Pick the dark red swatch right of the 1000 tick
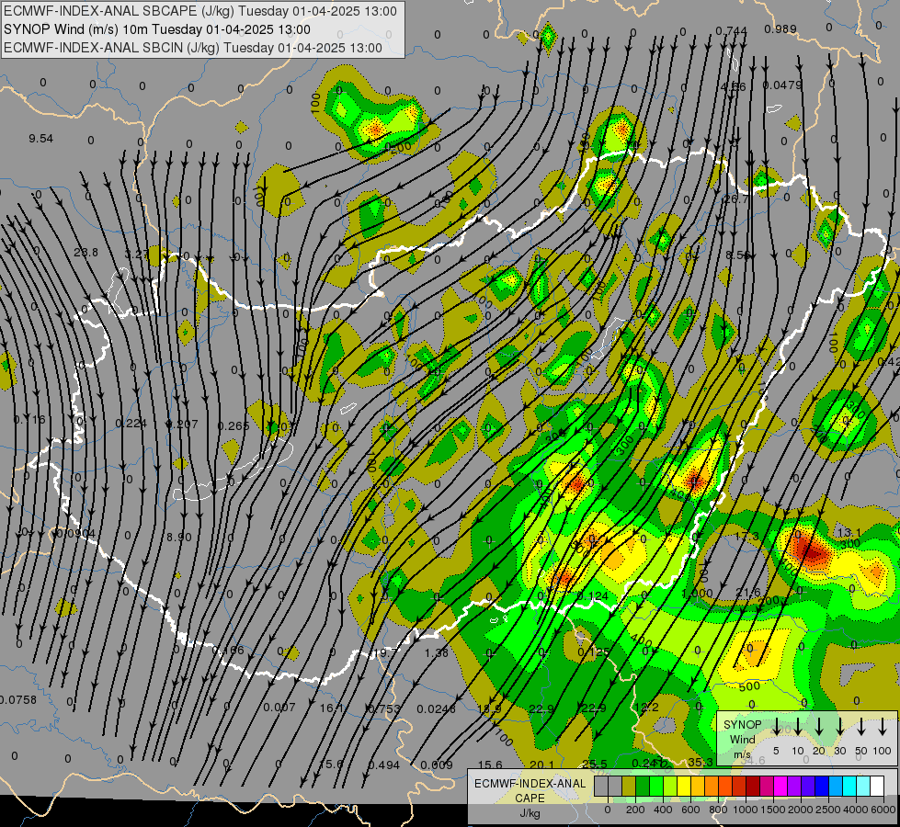This screenshot has width=900, height=827. [x=753, y=787]
